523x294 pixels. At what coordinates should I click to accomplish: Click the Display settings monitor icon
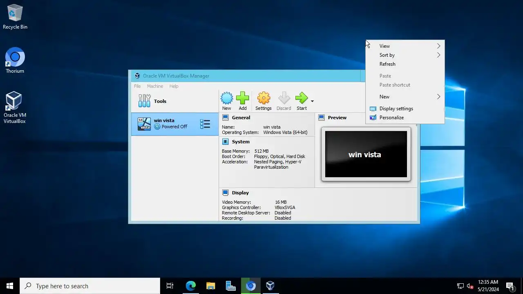coord(373,109)
